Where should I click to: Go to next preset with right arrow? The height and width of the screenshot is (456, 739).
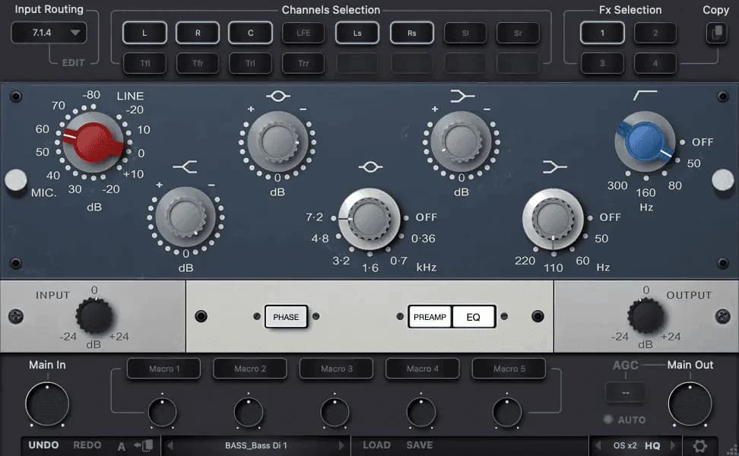[x=341, y=446]
